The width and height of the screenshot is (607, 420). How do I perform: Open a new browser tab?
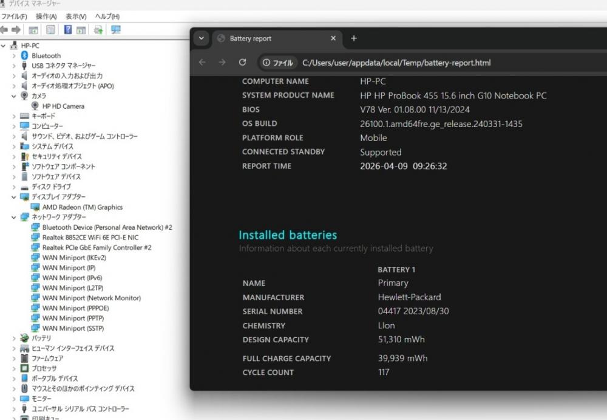tap(354, 38)
